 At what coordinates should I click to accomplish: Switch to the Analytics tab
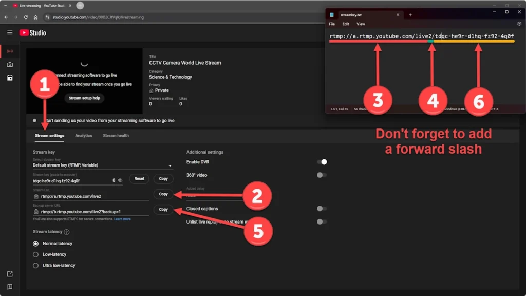point(84,136)
